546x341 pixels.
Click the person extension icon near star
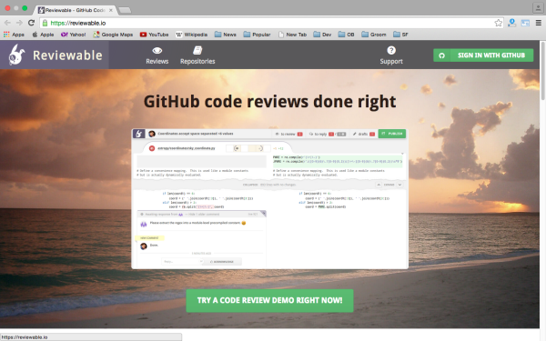(511, 23)
